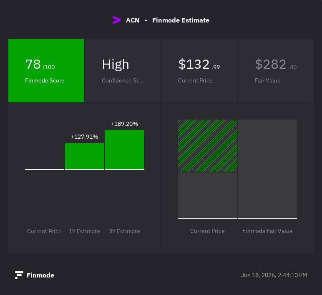Click the Jun 18, 2026 timestamp
Image resolution: width=322 pixels, height=295 pixels.
click(274, 275)
